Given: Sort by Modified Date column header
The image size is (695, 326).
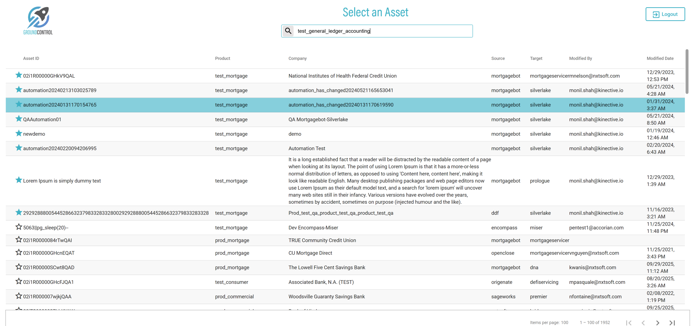Looking at the screenshot, I should [660, 58].
